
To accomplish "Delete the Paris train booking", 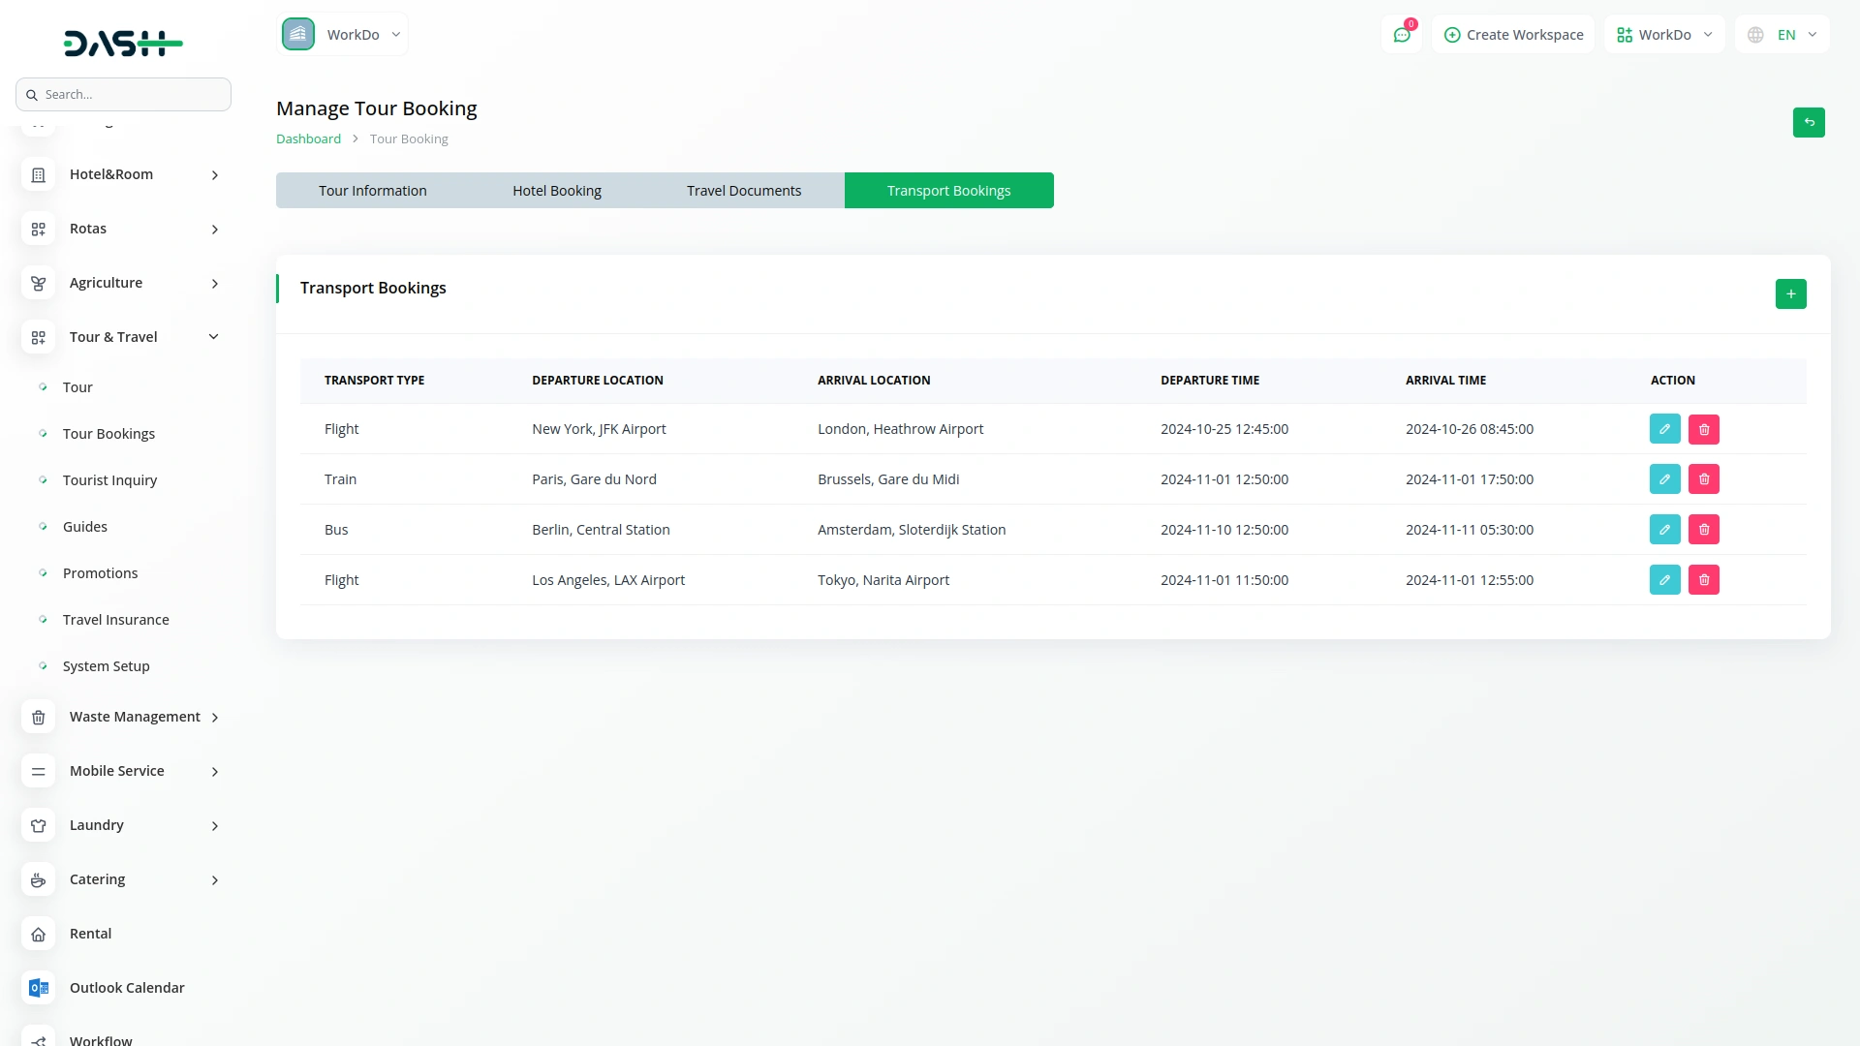I will tap(1703, 479).
